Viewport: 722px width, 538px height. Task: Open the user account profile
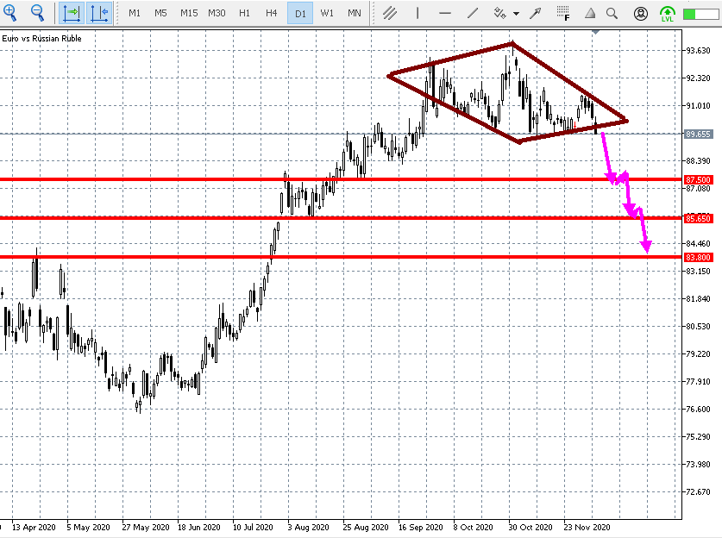pos(641,13)
